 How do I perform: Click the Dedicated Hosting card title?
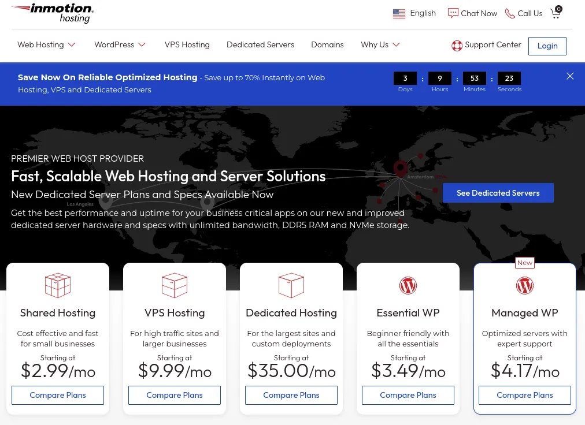[x=291, y=313]
